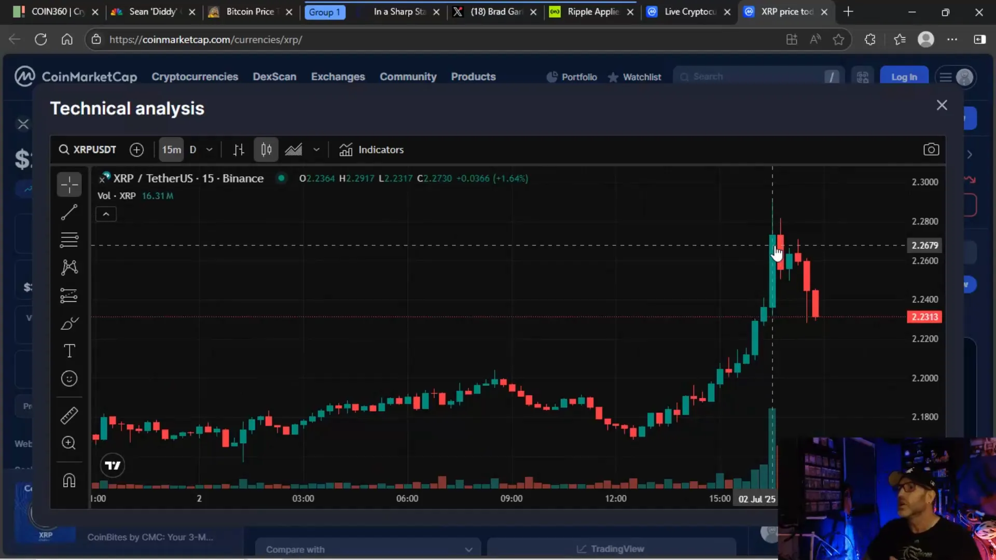Click the address bar URL
This screenshot has width=996, height=560.
(x=205, y=39)
